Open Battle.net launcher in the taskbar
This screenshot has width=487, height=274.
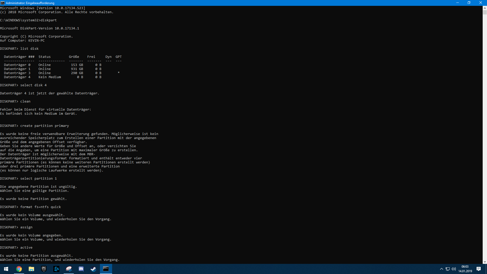[x=56, y=269]
